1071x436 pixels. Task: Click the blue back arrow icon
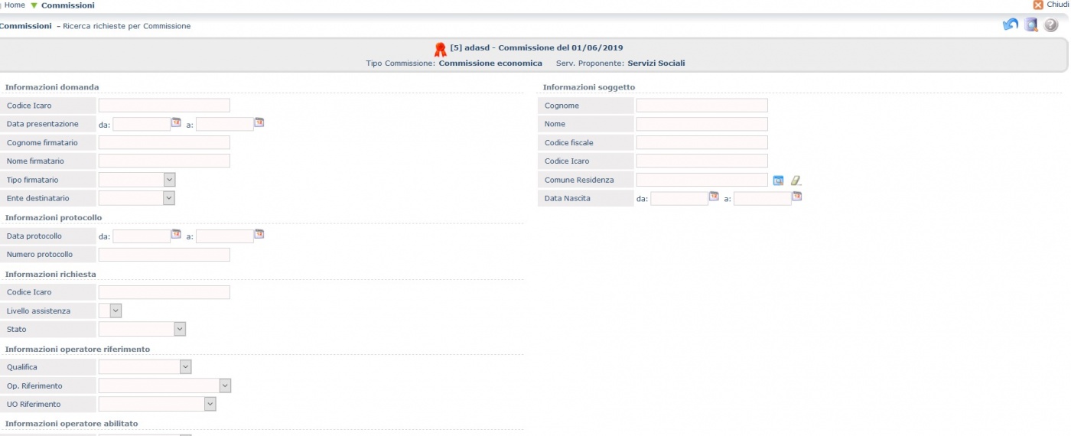[x=1010, y=25]
